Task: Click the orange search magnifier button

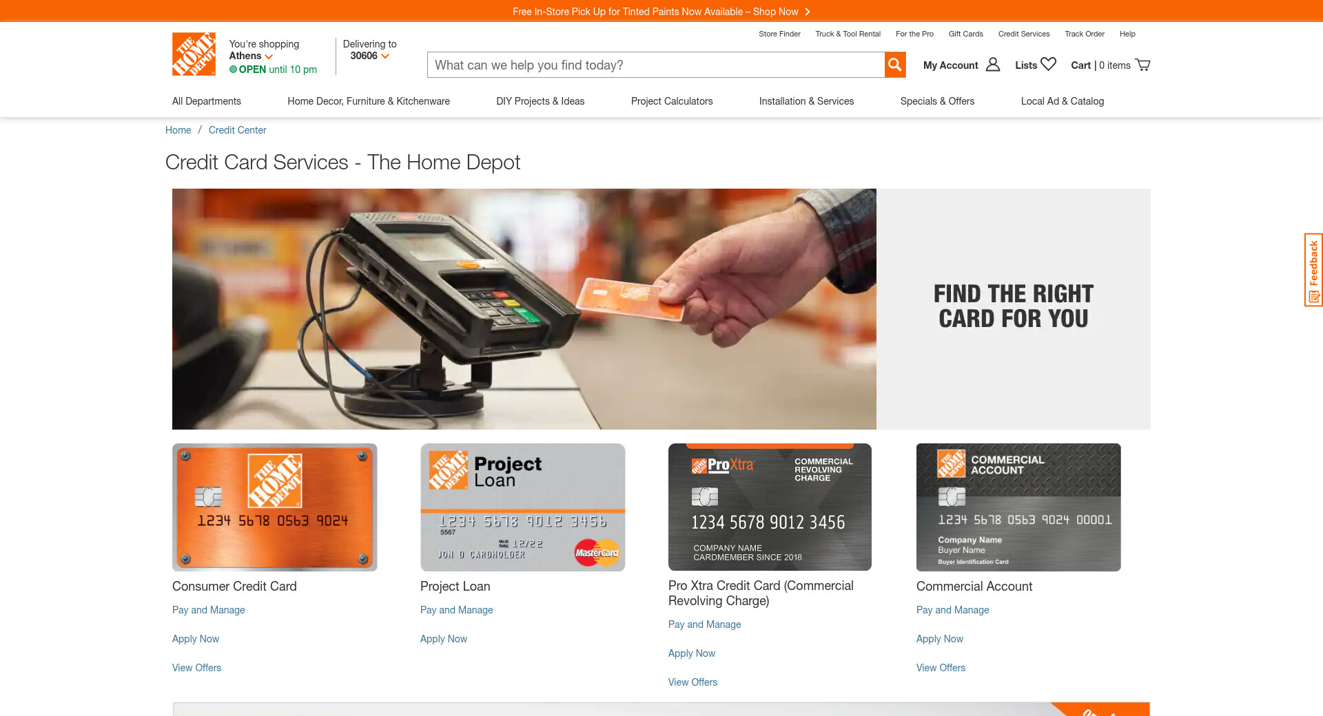Action: (894, 65)
